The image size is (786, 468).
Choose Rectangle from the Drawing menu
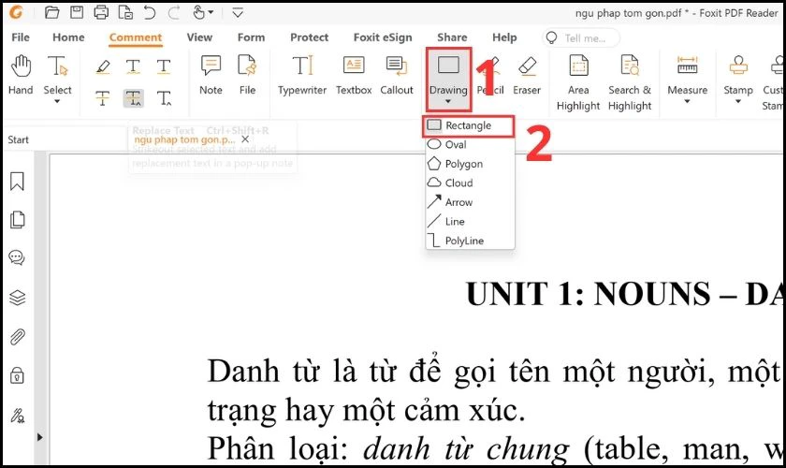click(469, 125)
